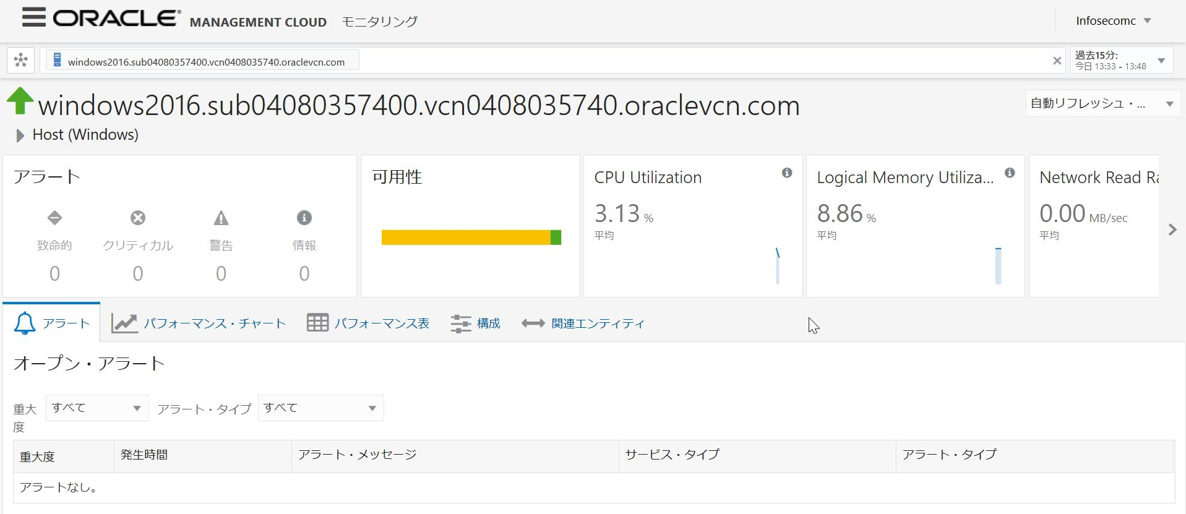Click the green availability bar segment
Viewport: 1186px width, 514px height.
click(556, 238)
